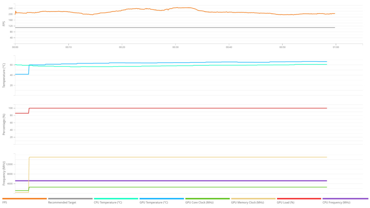Click the green GPU Core Clock legend bar
Screen dimensions: 370x208
point(207,199)
